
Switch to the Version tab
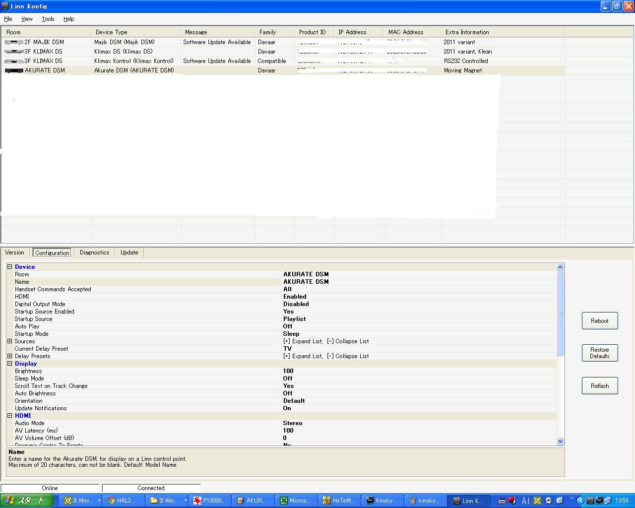tap(14, 253)
